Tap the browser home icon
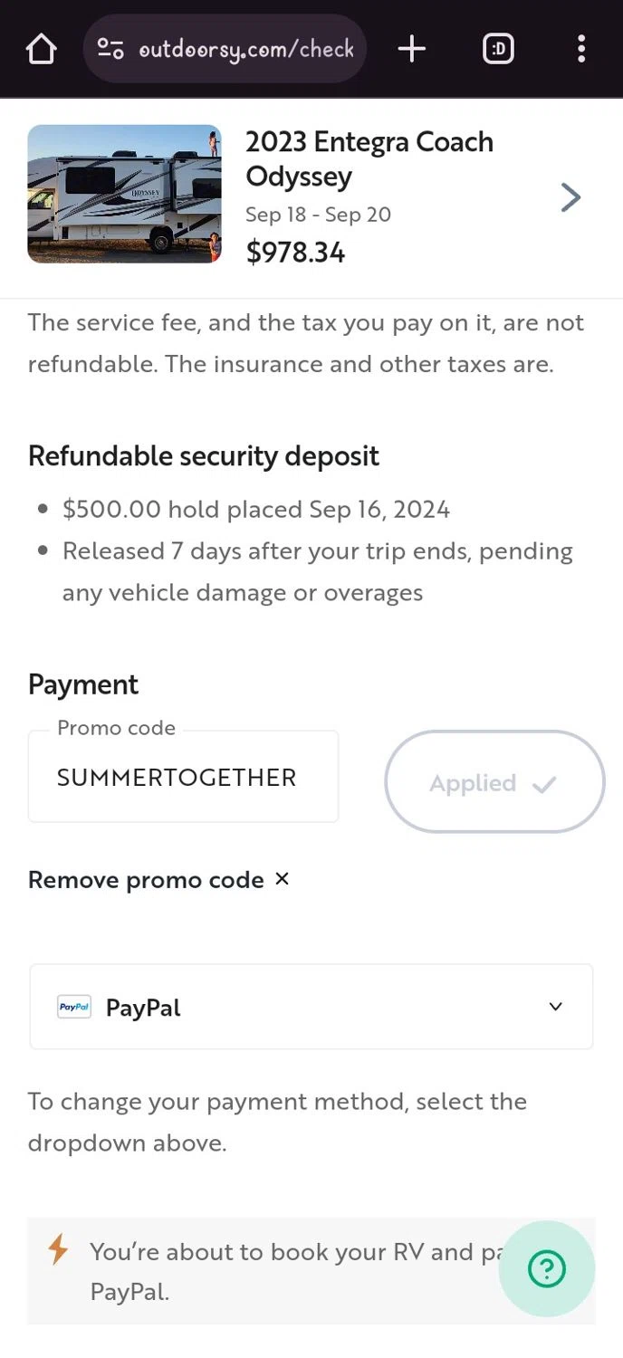 [x=42, y=50]
